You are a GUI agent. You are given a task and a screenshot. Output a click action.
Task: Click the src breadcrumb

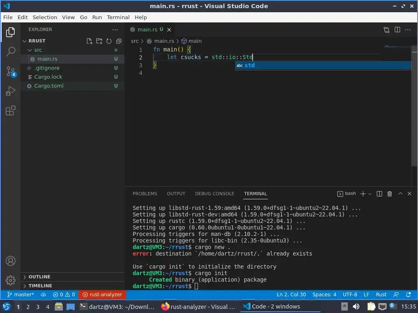click(135, 41)
